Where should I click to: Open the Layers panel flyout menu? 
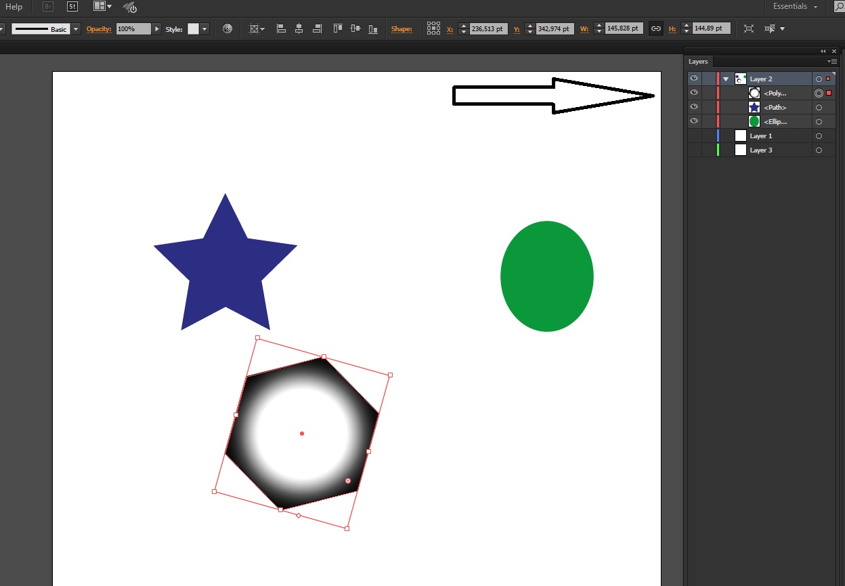pos(832,62)
